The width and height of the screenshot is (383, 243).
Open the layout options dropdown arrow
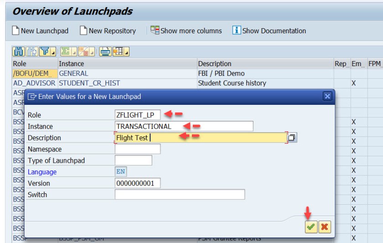click(x=127, y=52)
